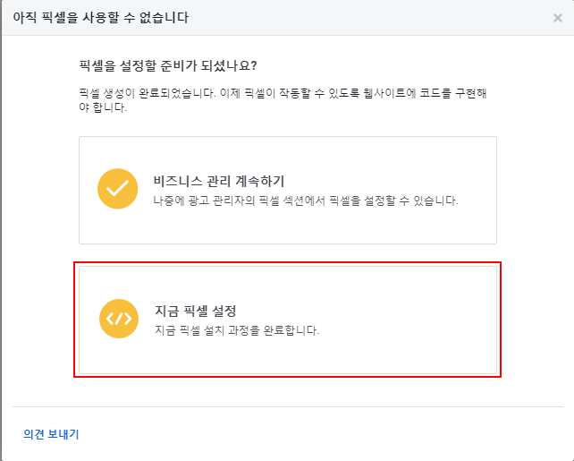Click the yellow code brackets icon
This screenshot has height=461, width=574.
point(118,320)
